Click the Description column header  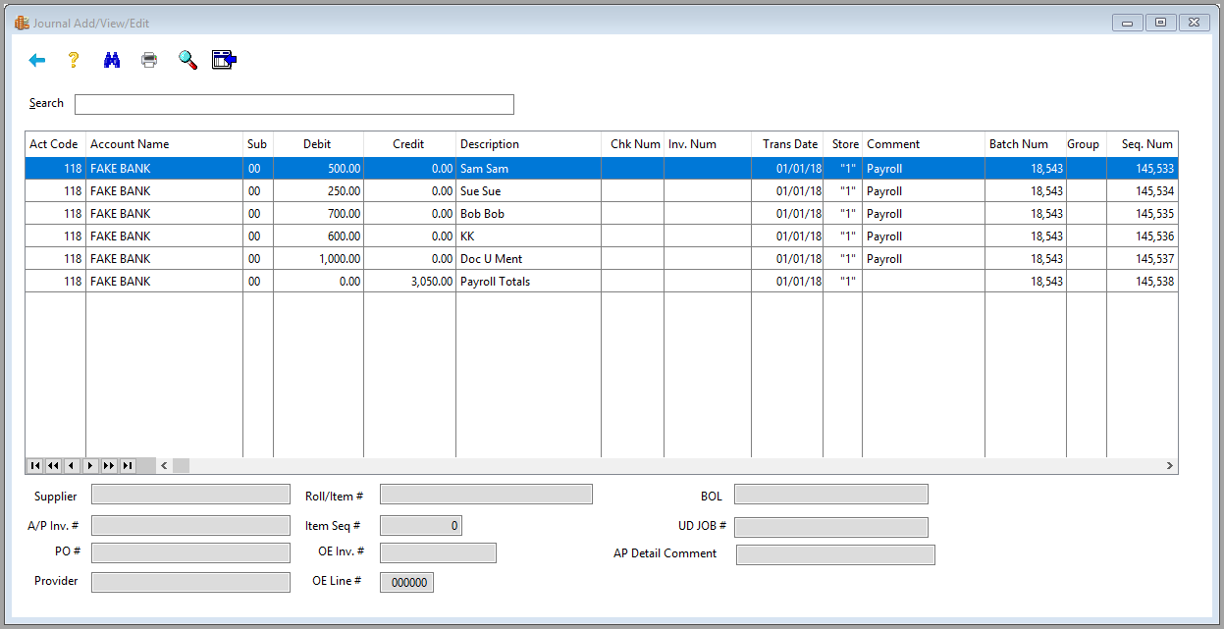tap(529, 144)
